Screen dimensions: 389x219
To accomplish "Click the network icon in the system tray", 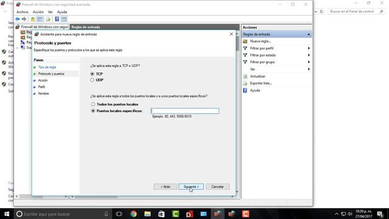I will pos(343,214).
